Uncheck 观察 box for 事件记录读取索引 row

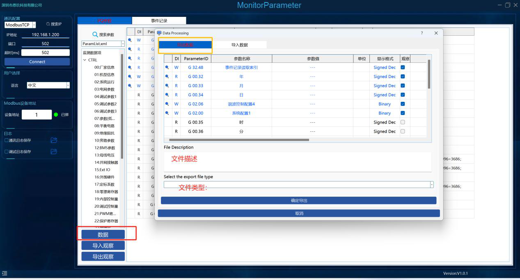403,67
